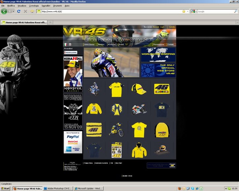The image size is (239, 191).
Task: Go to the browser home page icon
Action: [32, 12]
